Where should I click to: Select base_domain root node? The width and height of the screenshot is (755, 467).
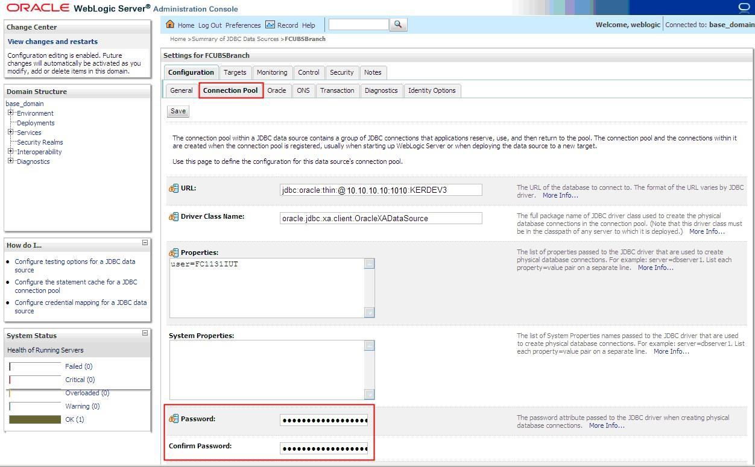coord(25,104)
